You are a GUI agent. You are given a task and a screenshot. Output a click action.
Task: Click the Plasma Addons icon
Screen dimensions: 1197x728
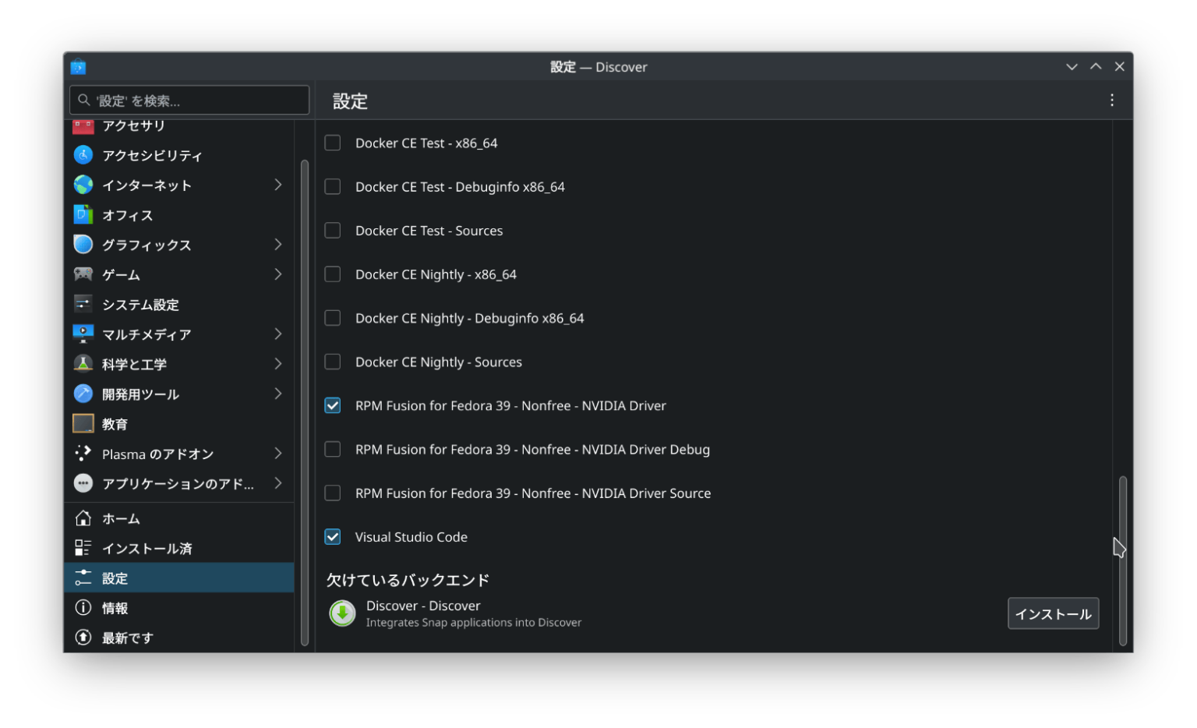[83, 454]
